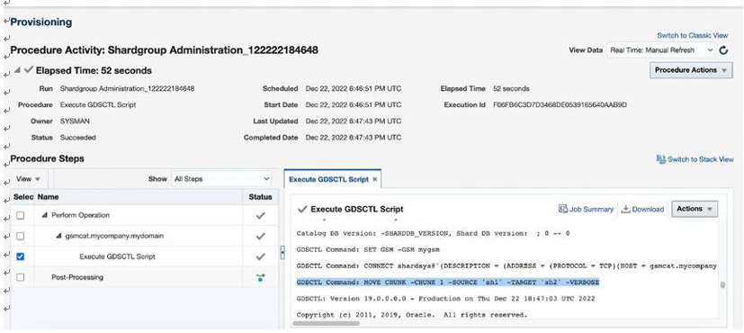Image resolution: width=744 pixels, height=333 pixels.
Task: Click the Status column header
Action: 260,197
